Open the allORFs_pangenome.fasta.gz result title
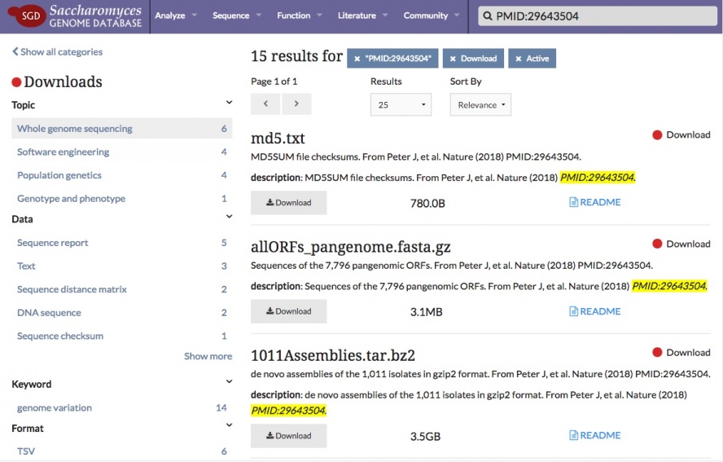723x462 pixels. tap(350, 248)
